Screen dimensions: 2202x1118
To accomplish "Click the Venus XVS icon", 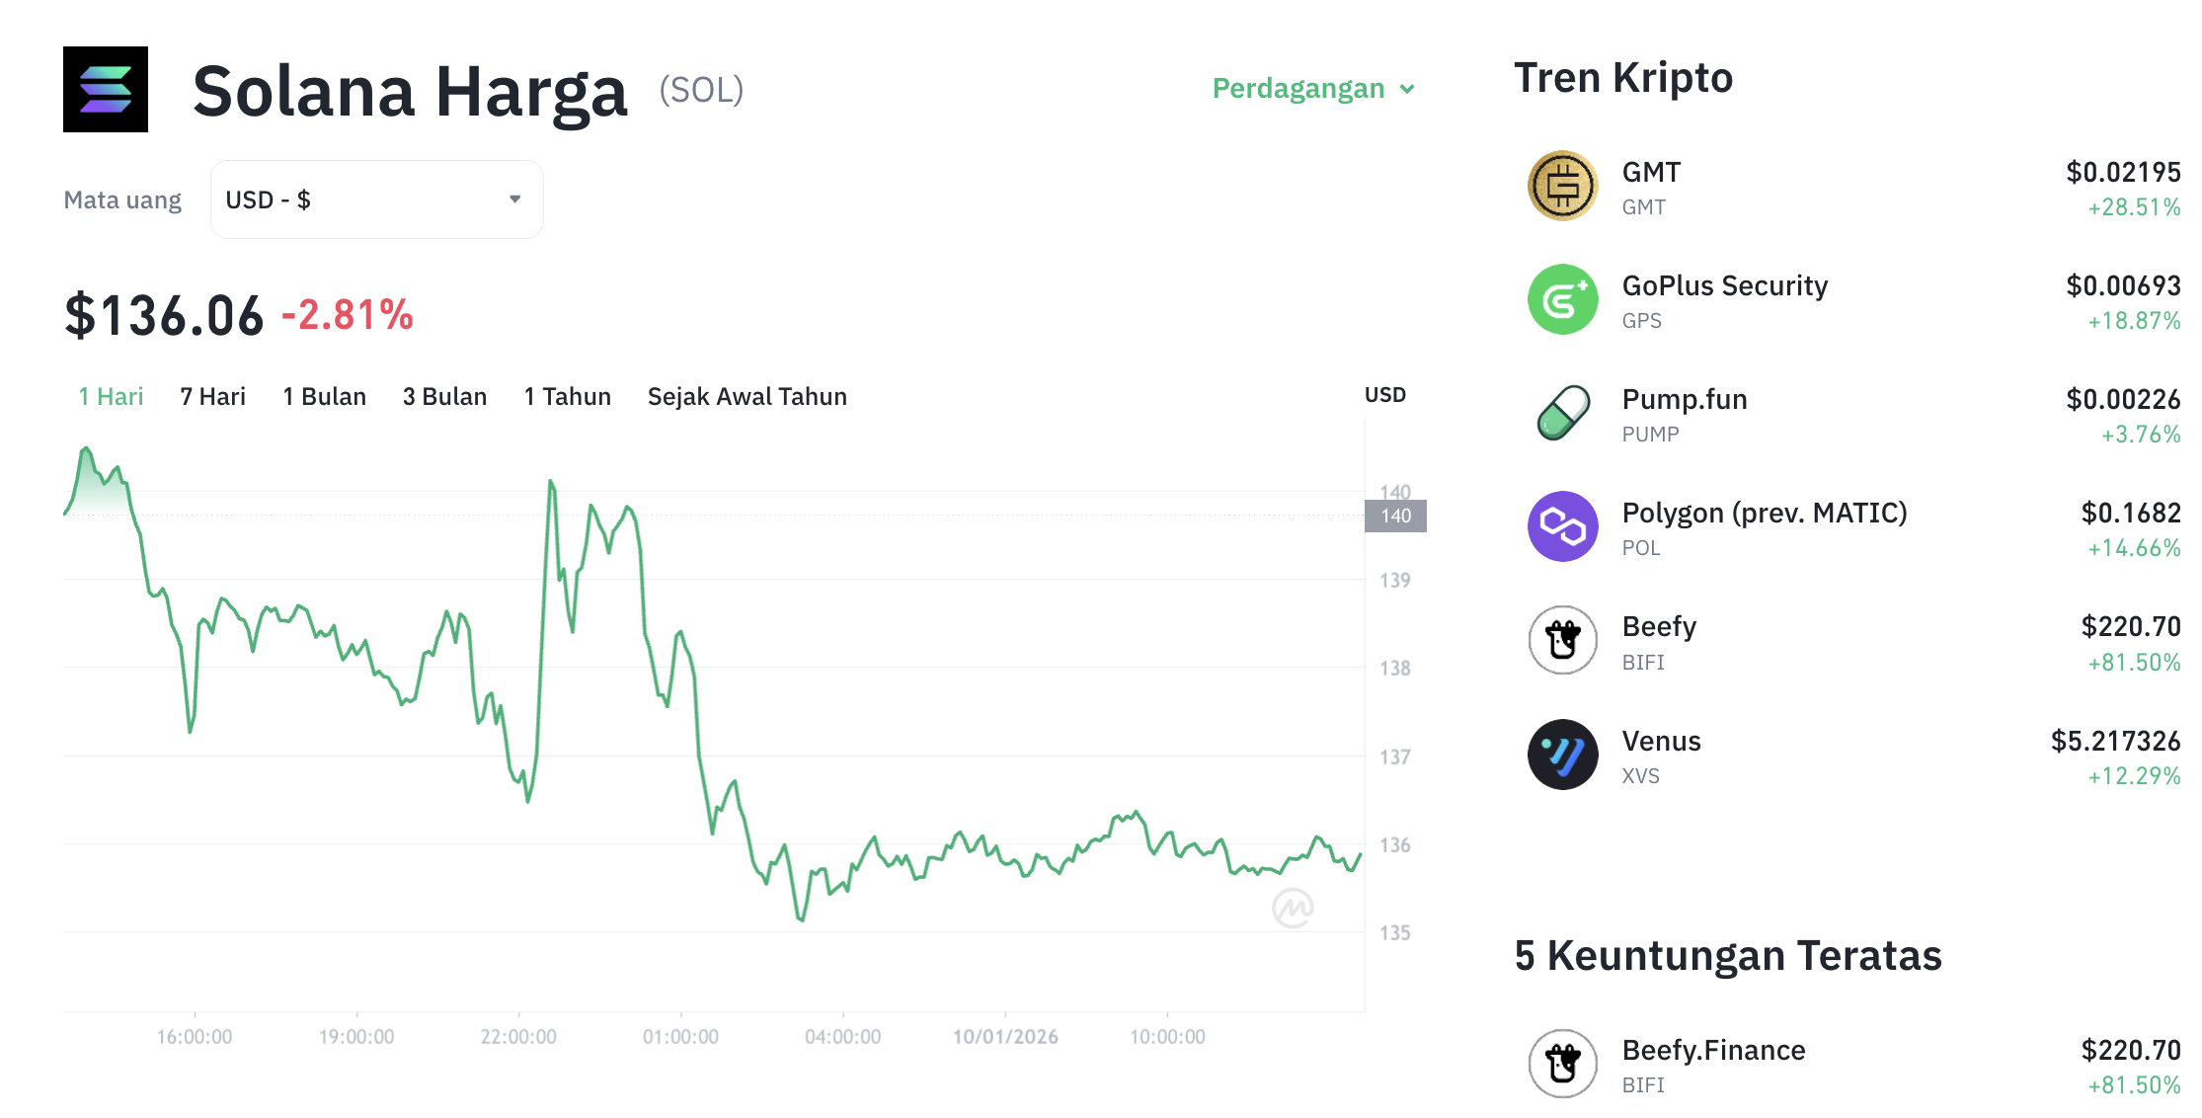I will point(1562,755).
